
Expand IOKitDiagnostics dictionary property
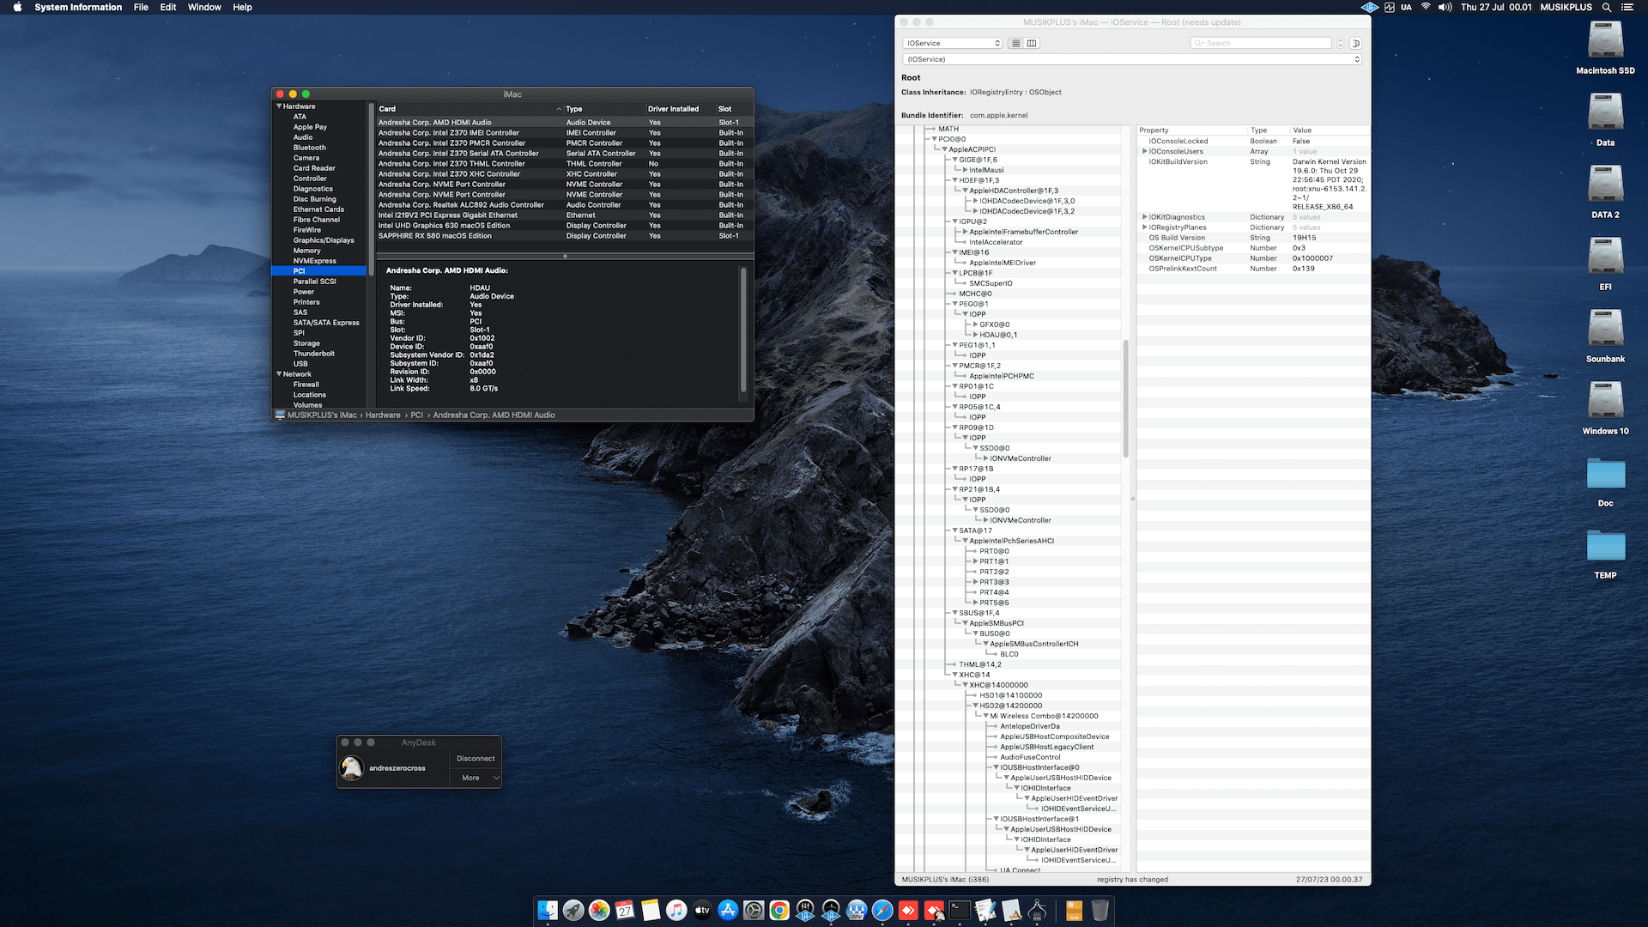(1145, 217)
